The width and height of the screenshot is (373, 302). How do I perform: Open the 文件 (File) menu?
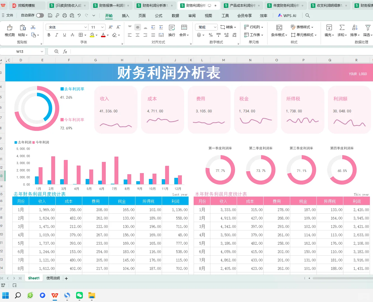click(8, 15)
